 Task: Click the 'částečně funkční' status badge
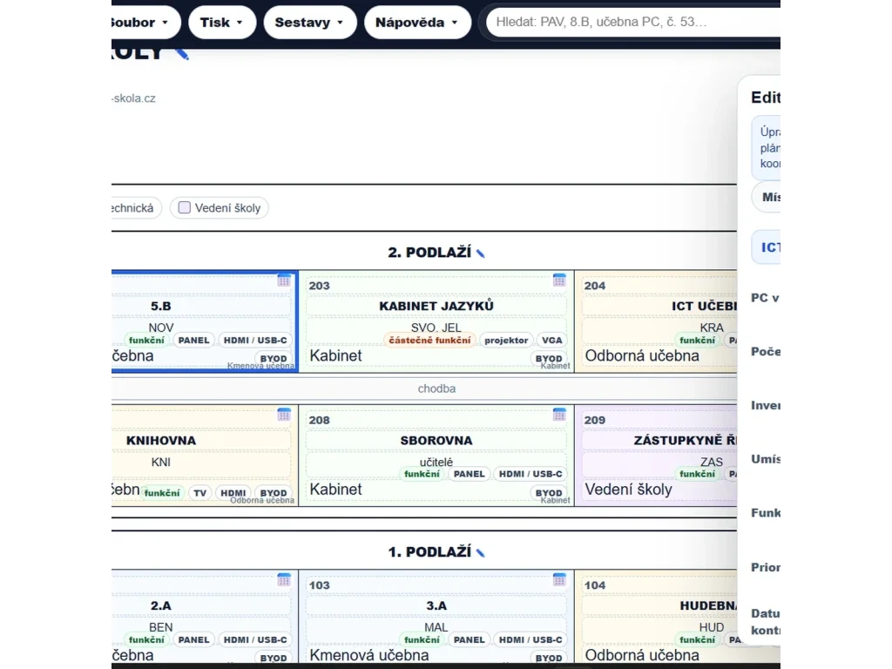pyautogui.click(x=429, y=341)
